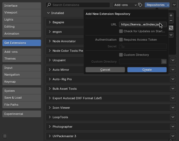Open the Add-ons filter dropdown
Screen dimensions: 179x141
click(x=125, y=5)
